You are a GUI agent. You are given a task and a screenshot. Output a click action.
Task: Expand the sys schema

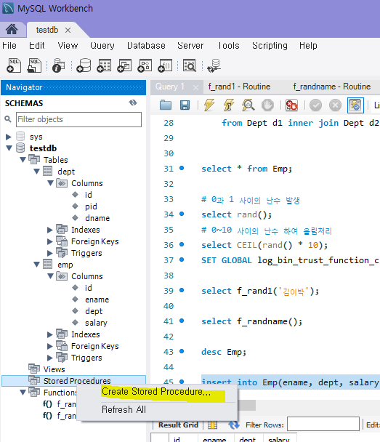[9, 137]
